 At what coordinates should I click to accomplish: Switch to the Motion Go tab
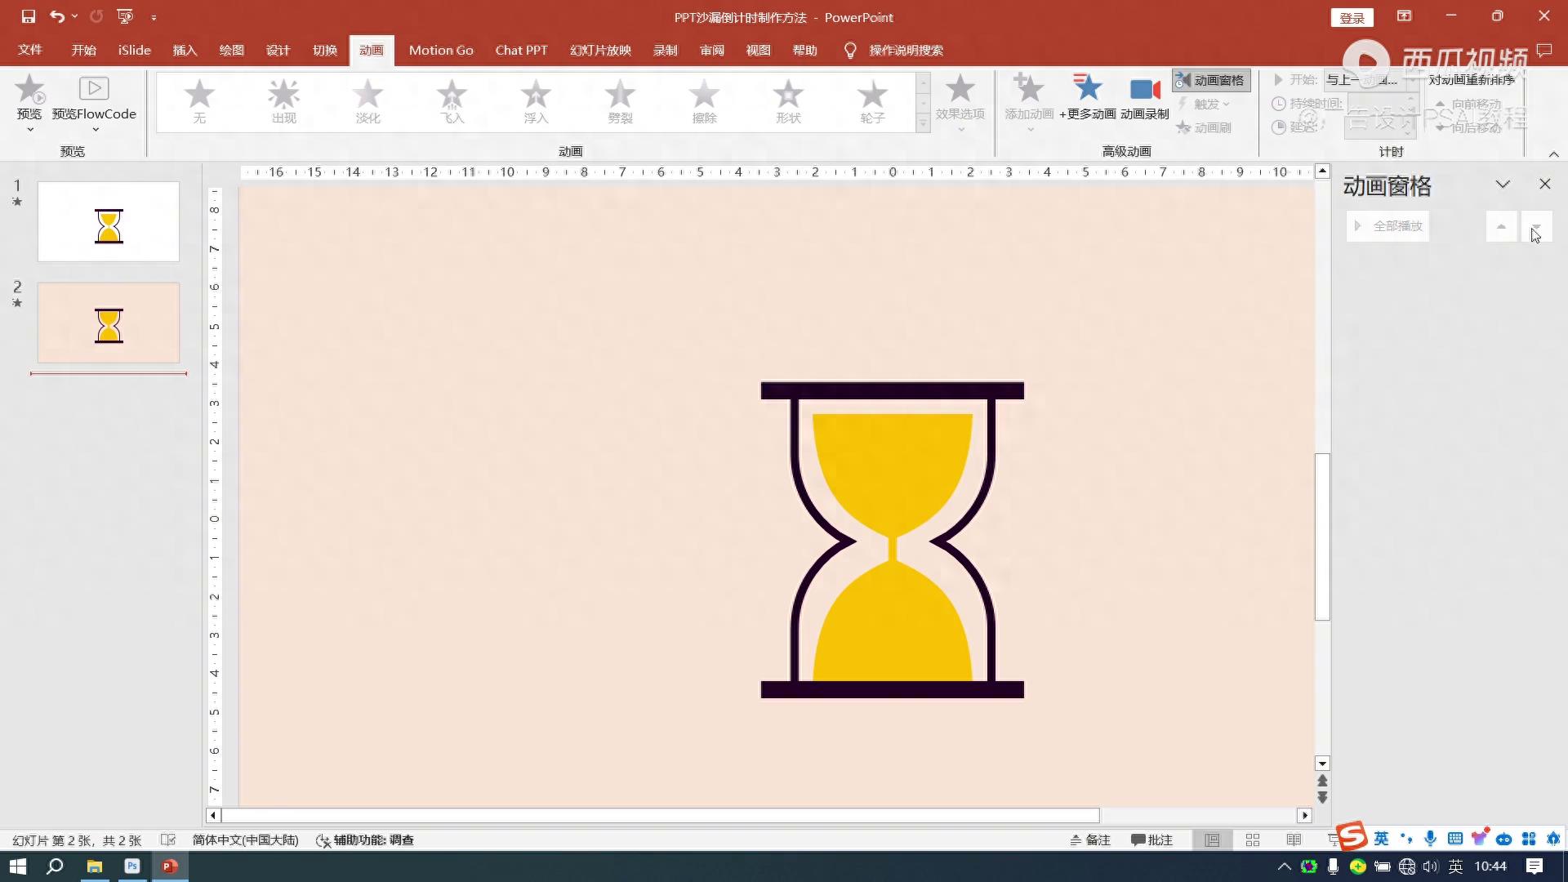pyautogui.click(x=441, y=50)
